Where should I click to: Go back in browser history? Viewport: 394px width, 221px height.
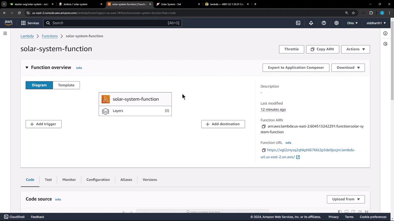coord(4,13)
